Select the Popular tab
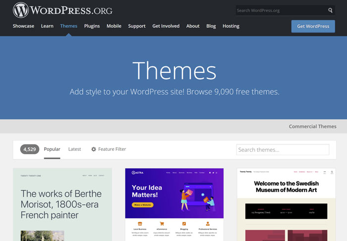 pos(52,149)
